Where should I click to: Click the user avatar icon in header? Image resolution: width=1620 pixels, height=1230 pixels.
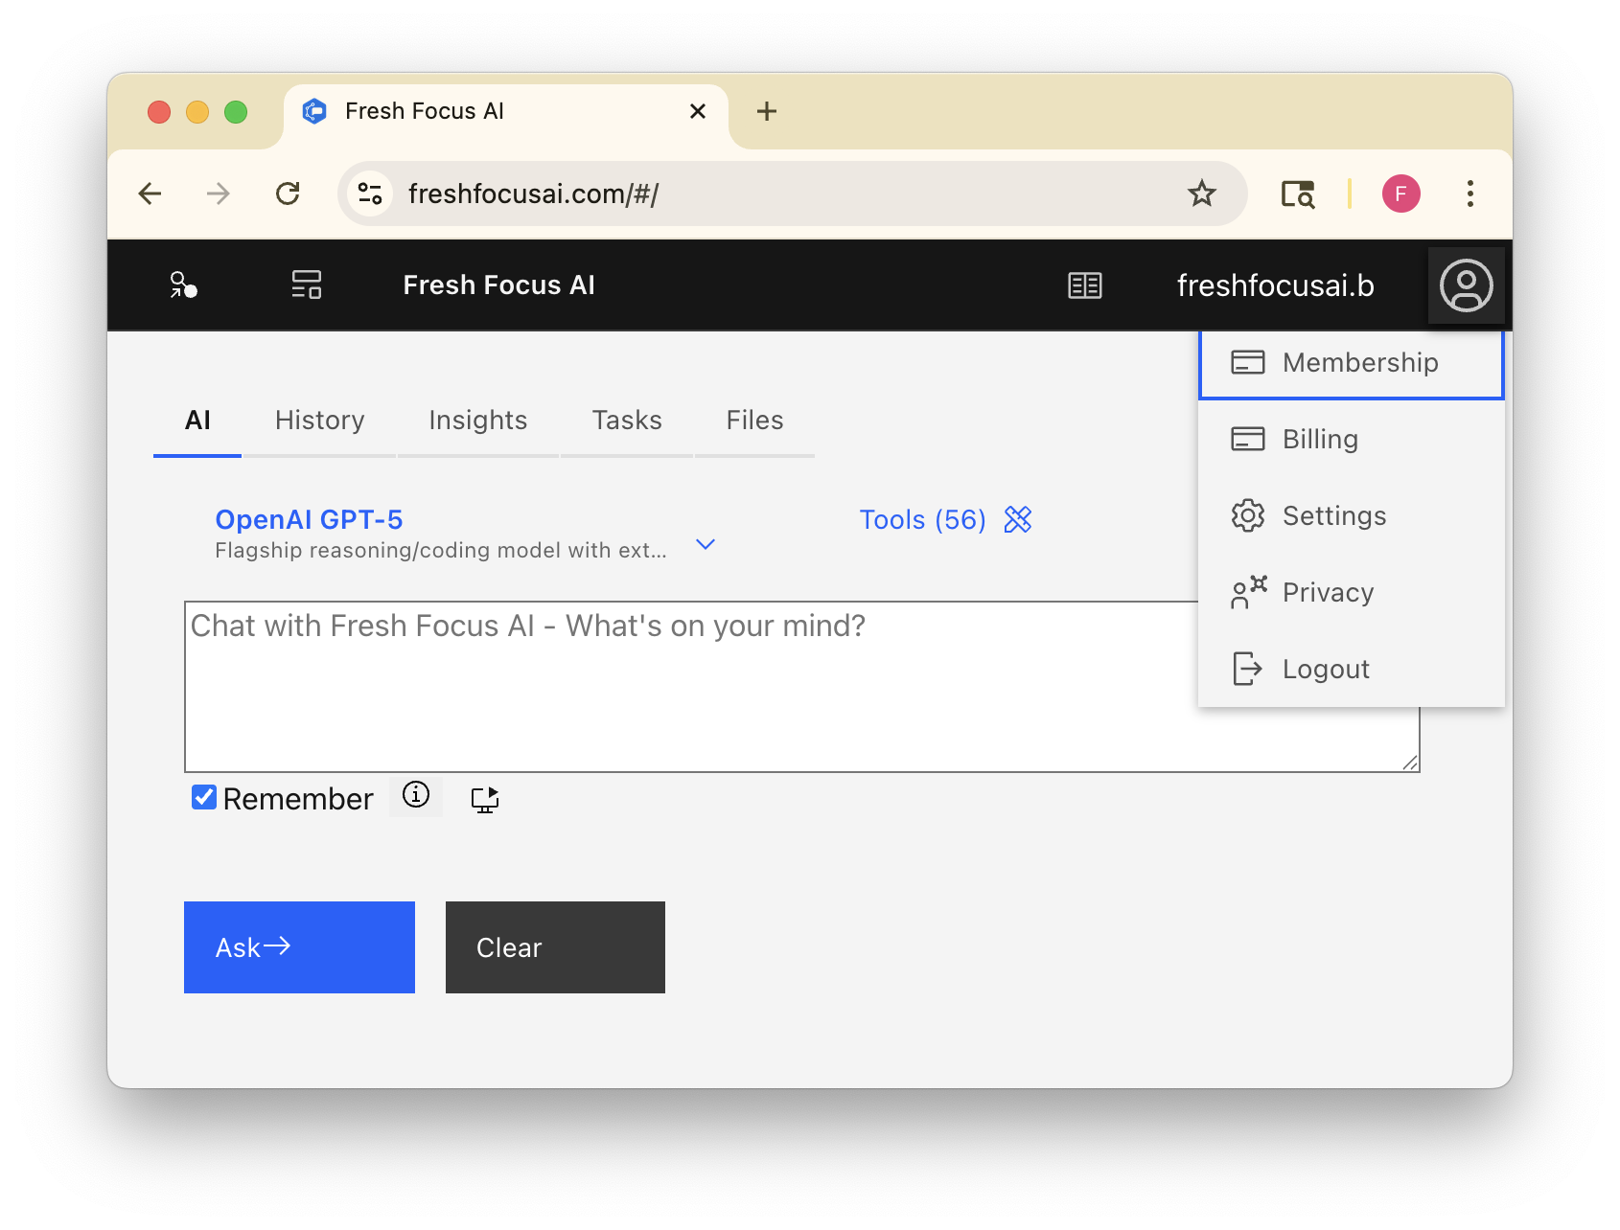[1466, 285]
